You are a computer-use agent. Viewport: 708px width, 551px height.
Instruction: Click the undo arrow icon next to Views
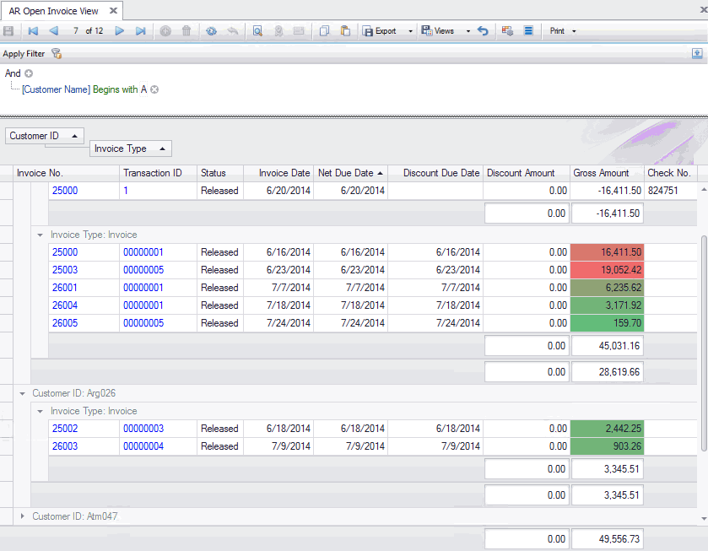[483, 31]
